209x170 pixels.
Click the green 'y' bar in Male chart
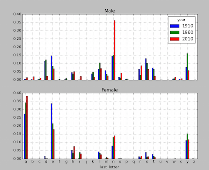point(187,67)
